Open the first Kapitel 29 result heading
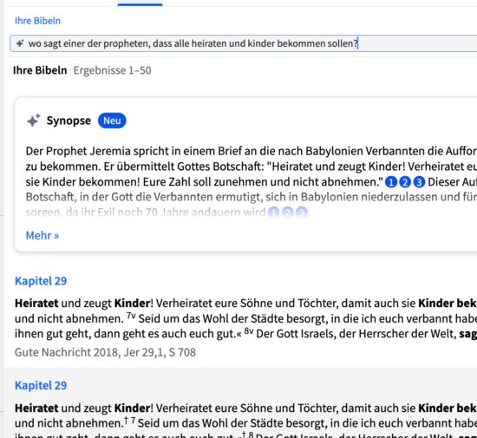This screenshot has height=438, width=477. [x=41, y=281]
